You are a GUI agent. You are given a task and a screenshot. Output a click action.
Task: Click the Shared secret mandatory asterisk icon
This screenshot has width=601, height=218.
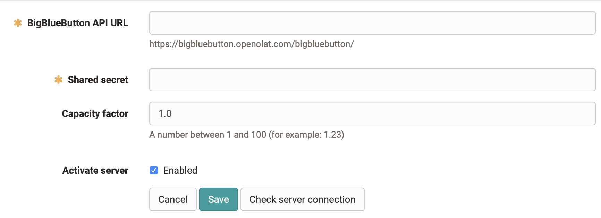pos(58,80)
